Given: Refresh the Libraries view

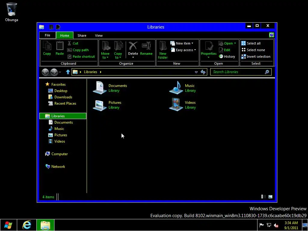Looking at the screenshot, I should pos(203,72).
